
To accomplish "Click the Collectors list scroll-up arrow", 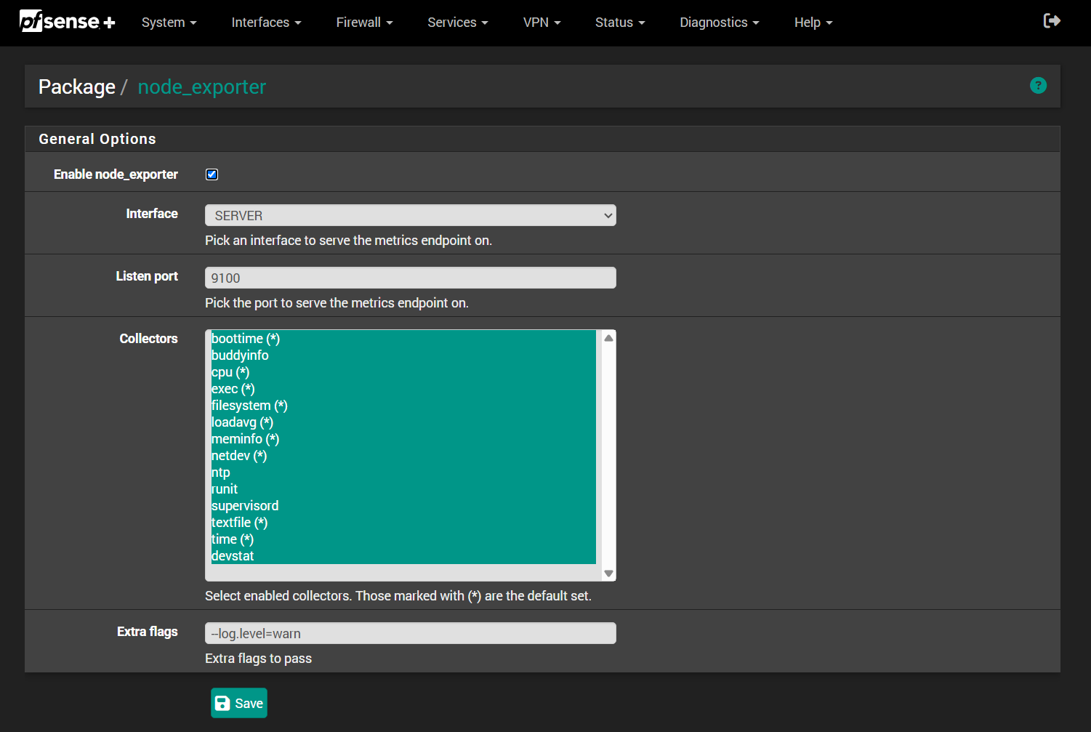I will point(609,338).
